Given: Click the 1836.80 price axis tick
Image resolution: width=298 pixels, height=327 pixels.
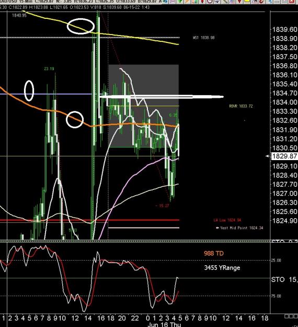Looking at the screenshot, I should click(x=284, y=66).
